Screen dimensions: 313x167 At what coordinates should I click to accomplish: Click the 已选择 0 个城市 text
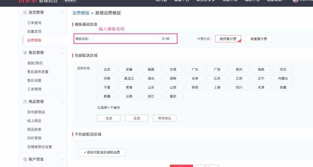coord(109,108)
